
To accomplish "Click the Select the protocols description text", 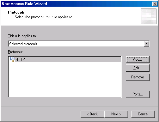I will pos(44,17).
